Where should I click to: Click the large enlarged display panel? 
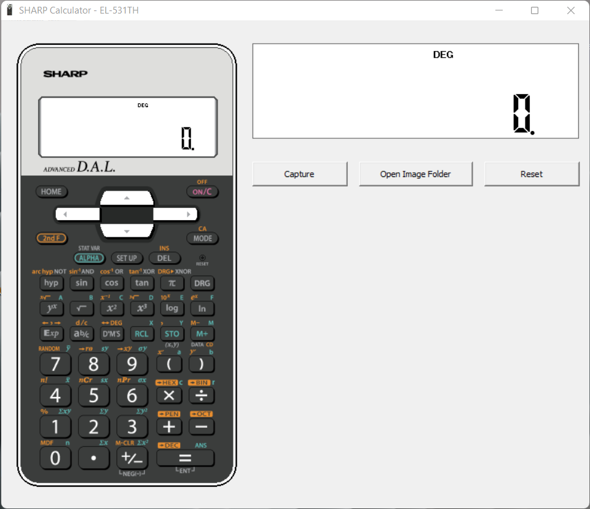pos(415,91)
